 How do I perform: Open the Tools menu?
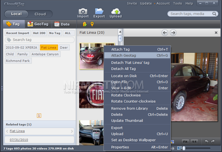tap(177, 3)
